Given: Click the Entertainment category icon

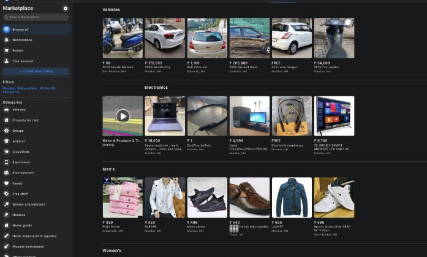Looking at the screenshot, I should 7,173.
